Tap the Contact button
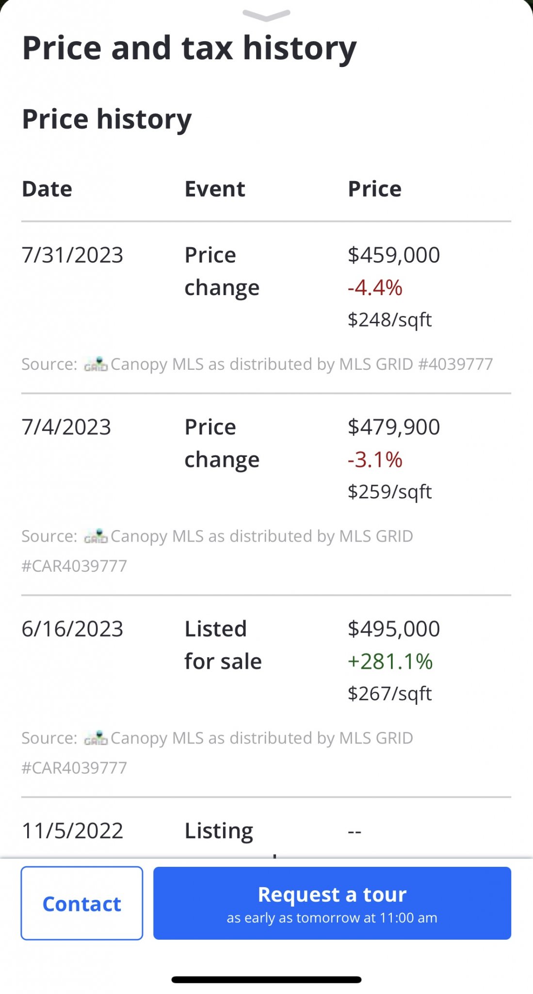Viewport: 533px width, 994px height. pos(82,903)
